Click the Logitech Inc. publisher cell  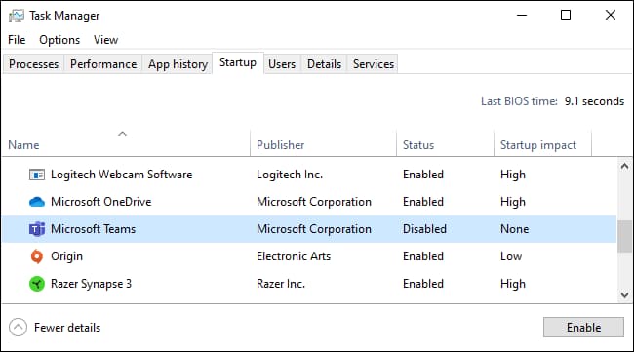tap(290, 175)
